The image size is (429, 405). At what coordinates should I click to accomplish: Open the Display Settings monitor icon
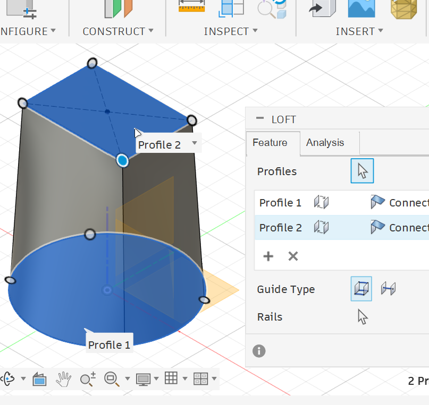tap(143, 380)
